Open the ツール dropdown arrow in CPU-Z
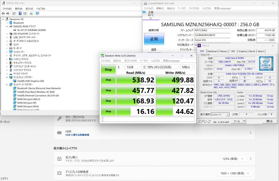 pyautogui.click(x=244, y=121)
